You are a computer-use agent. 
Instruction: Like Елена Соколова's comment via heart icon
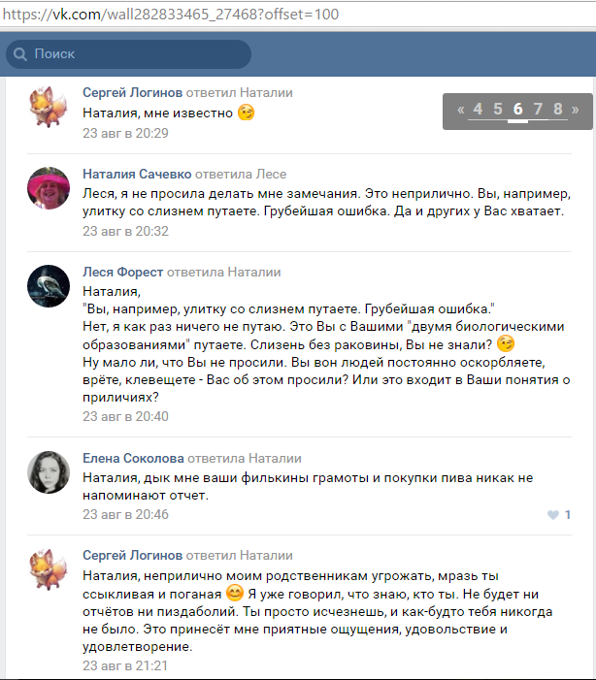point(553,515)
